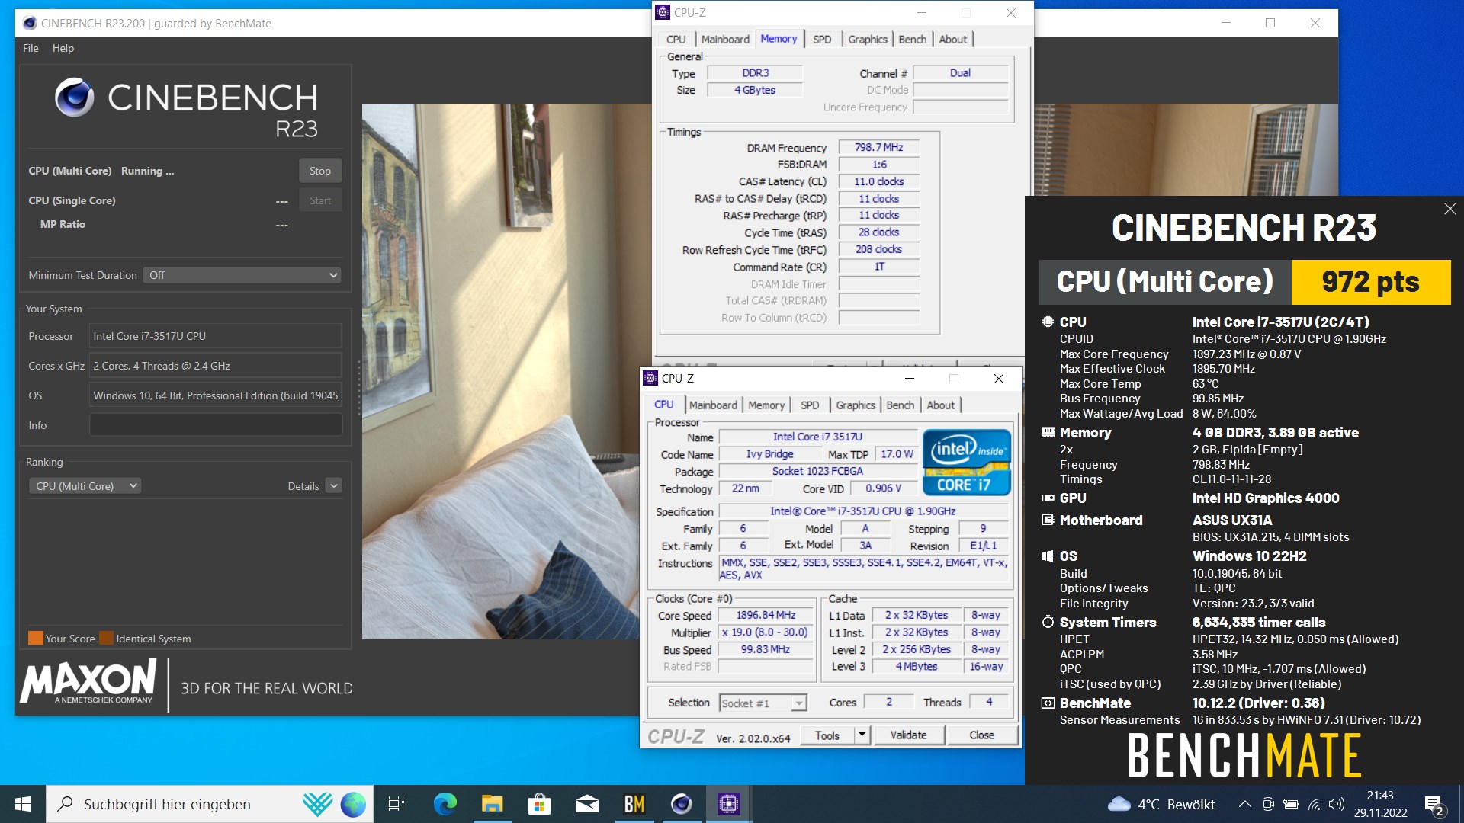Click the CPU-Z chip icon in front window title
This screenshot has height=823, width=1464.
point(650,378)
